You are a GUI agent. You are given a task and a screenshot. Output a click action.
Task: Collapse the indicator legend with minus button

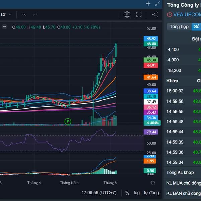click(x=4, y=27)
